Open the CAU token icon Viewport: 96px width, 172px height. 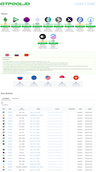pyautogui.click(x=69, y=20)
